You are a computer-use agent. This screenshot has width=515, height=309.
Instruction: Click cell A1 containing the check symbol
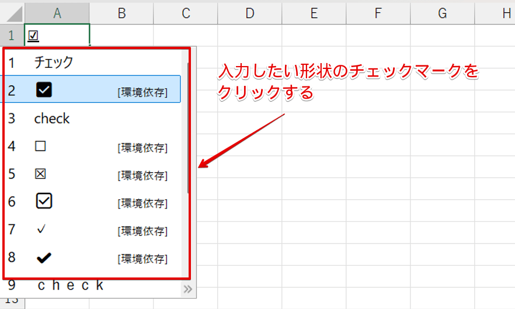coord(57,35)
